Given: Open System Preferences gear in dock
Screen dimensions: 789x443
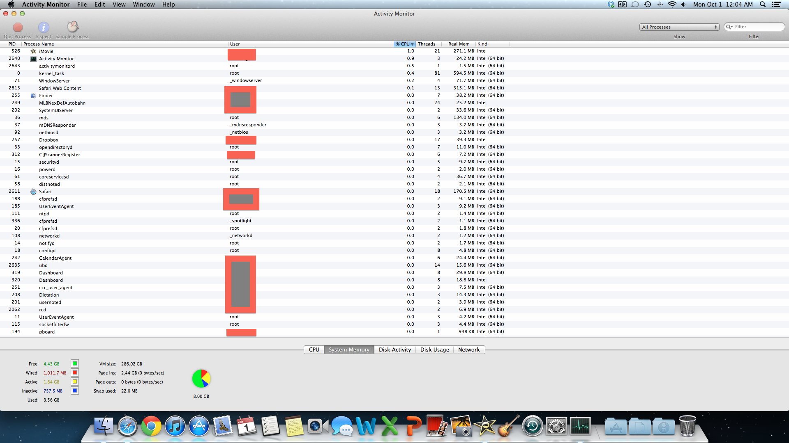Looking at the screenshot, I should tap(556, 427).
